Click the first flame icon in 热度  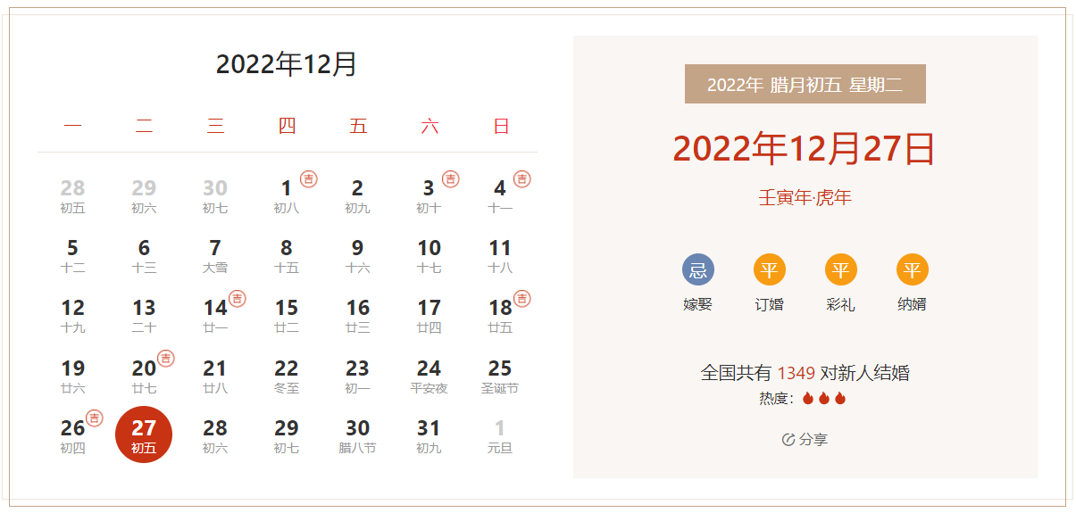[808, 399]
